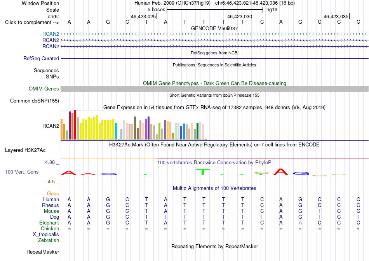Open the OMIM Genes track label
The image size is (369, 261).
point(44,89)
